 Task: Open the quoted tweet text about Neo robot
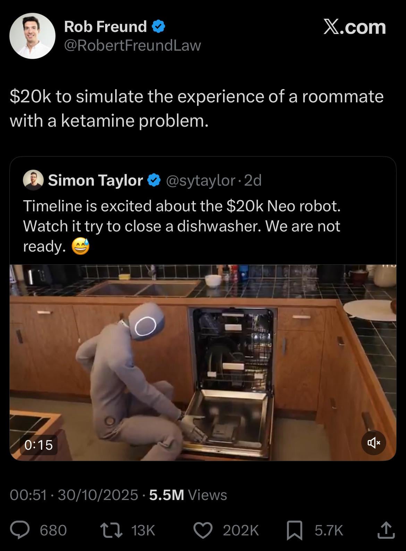182,226
